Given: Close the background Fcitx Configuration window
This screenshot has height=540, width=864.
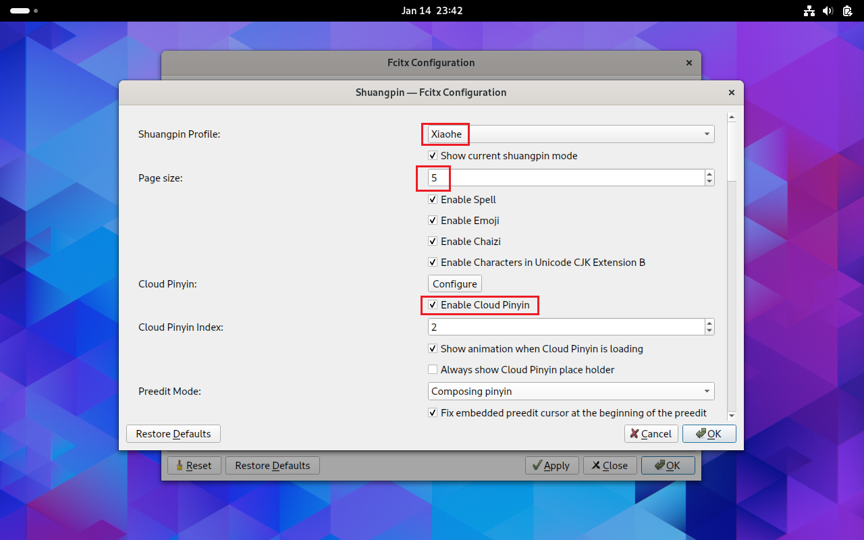Looking at the screenshot, I should click(x=689, y=63).
